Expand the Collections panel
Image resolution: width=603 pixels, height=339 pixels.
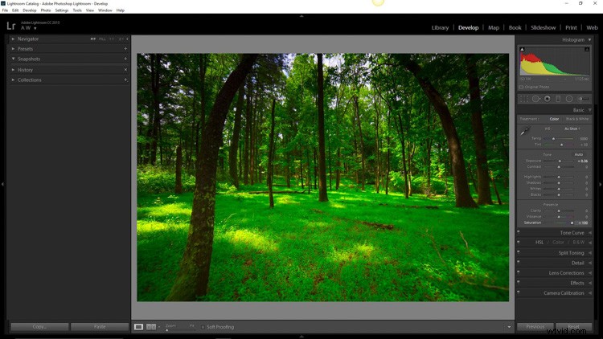pyautogui.click(x=13, y=80)
